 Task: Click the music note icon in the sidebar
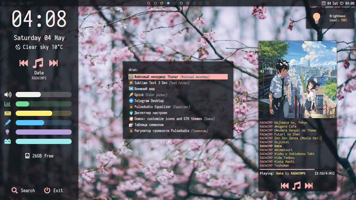click(x=38, y=63)
